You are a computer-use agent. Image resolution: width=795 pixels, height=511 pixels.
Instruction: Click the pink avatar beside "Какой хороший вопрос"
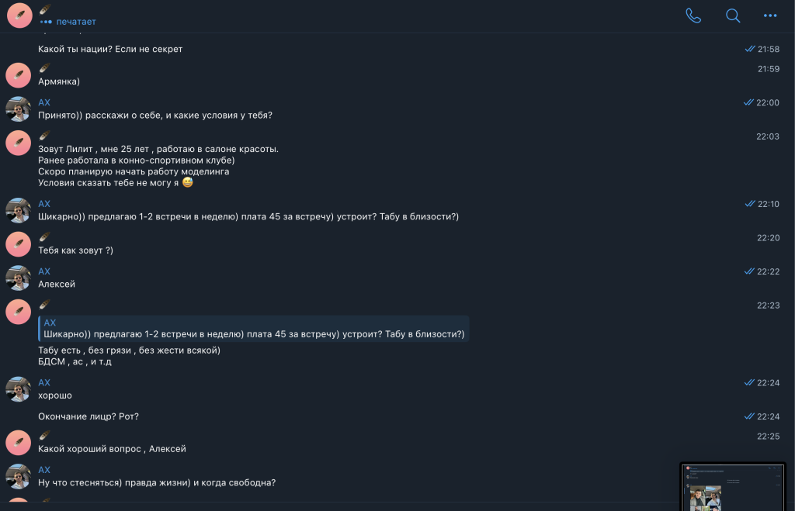point(19,443)
